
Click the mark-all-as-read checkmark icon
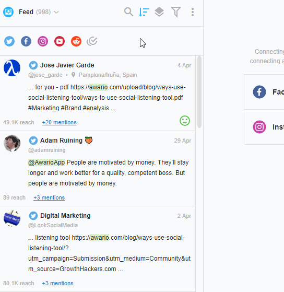tap(92, 41)
